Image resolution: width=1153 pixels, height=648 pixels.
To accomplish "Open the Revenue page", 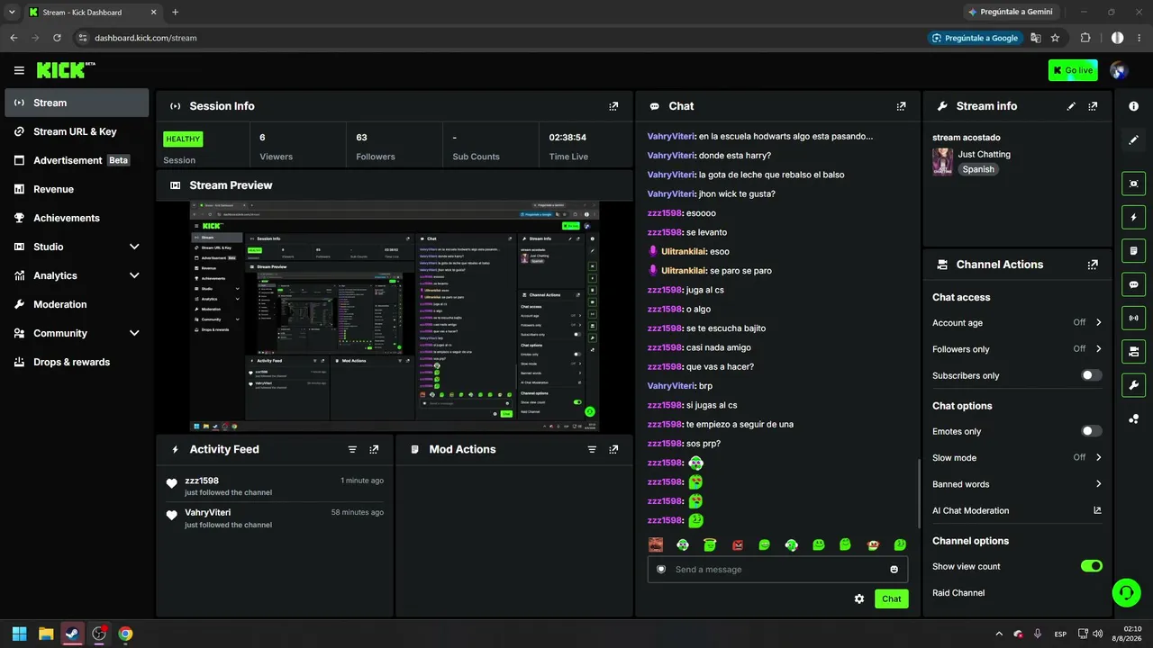I will point(77,189).
